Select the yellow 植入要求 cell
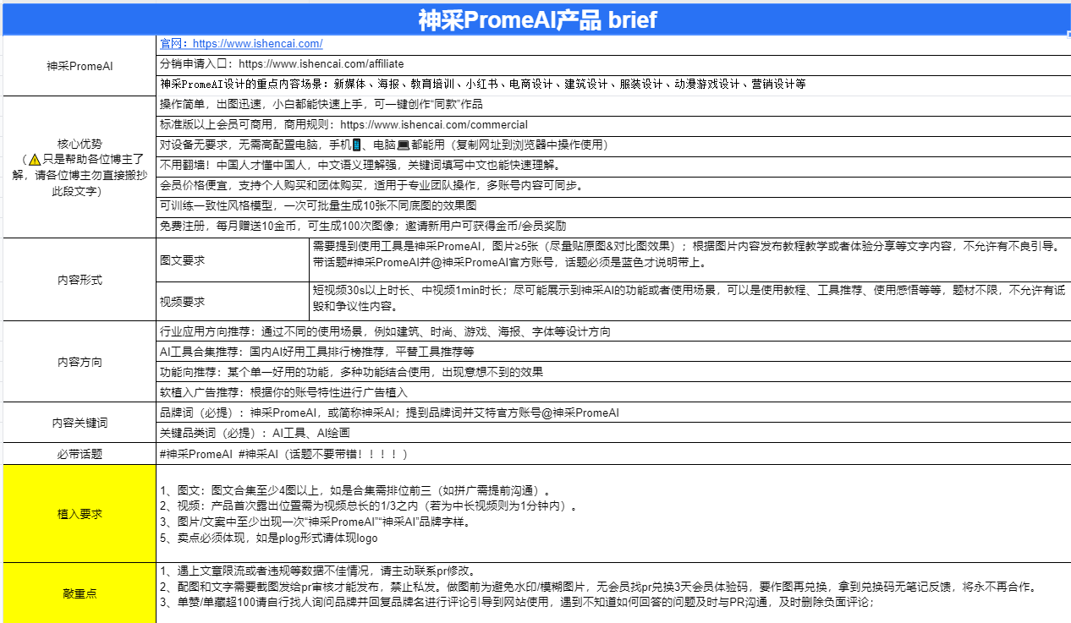Screen dimensions: 1071x623 (80, 514)
